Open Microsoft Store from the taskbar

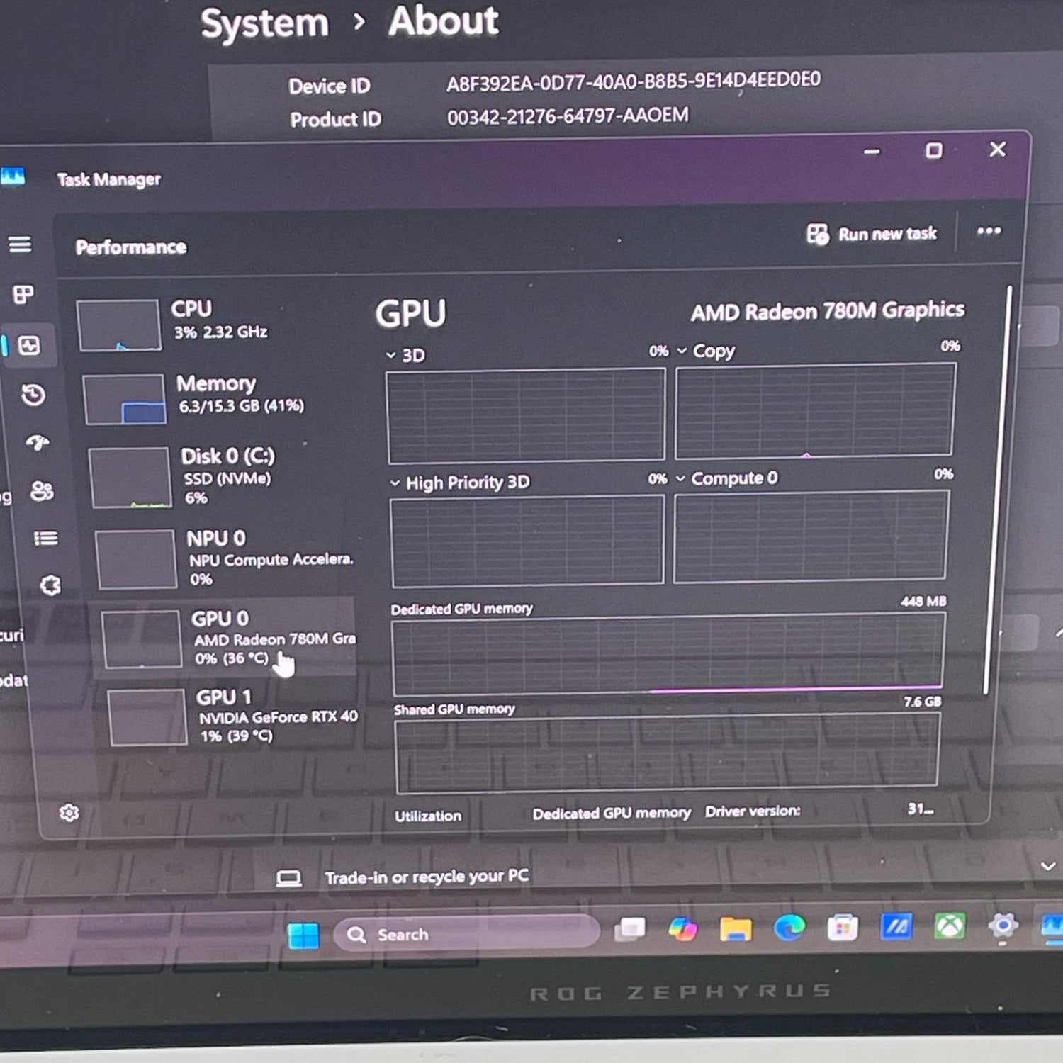[x=843, y=927]
